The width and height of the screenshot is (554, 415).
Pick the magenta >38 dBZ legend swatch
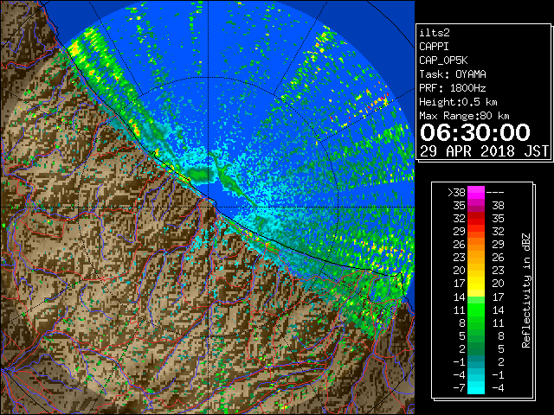pos(476,193)
